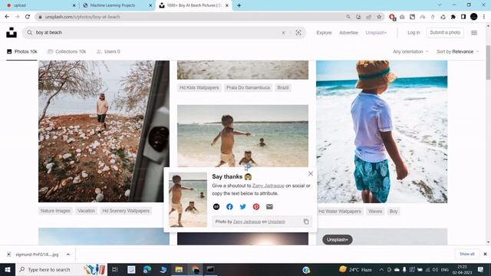Click Chrome icon on taskbar
This screenshot has width=491, height=276.
point(195,269)
